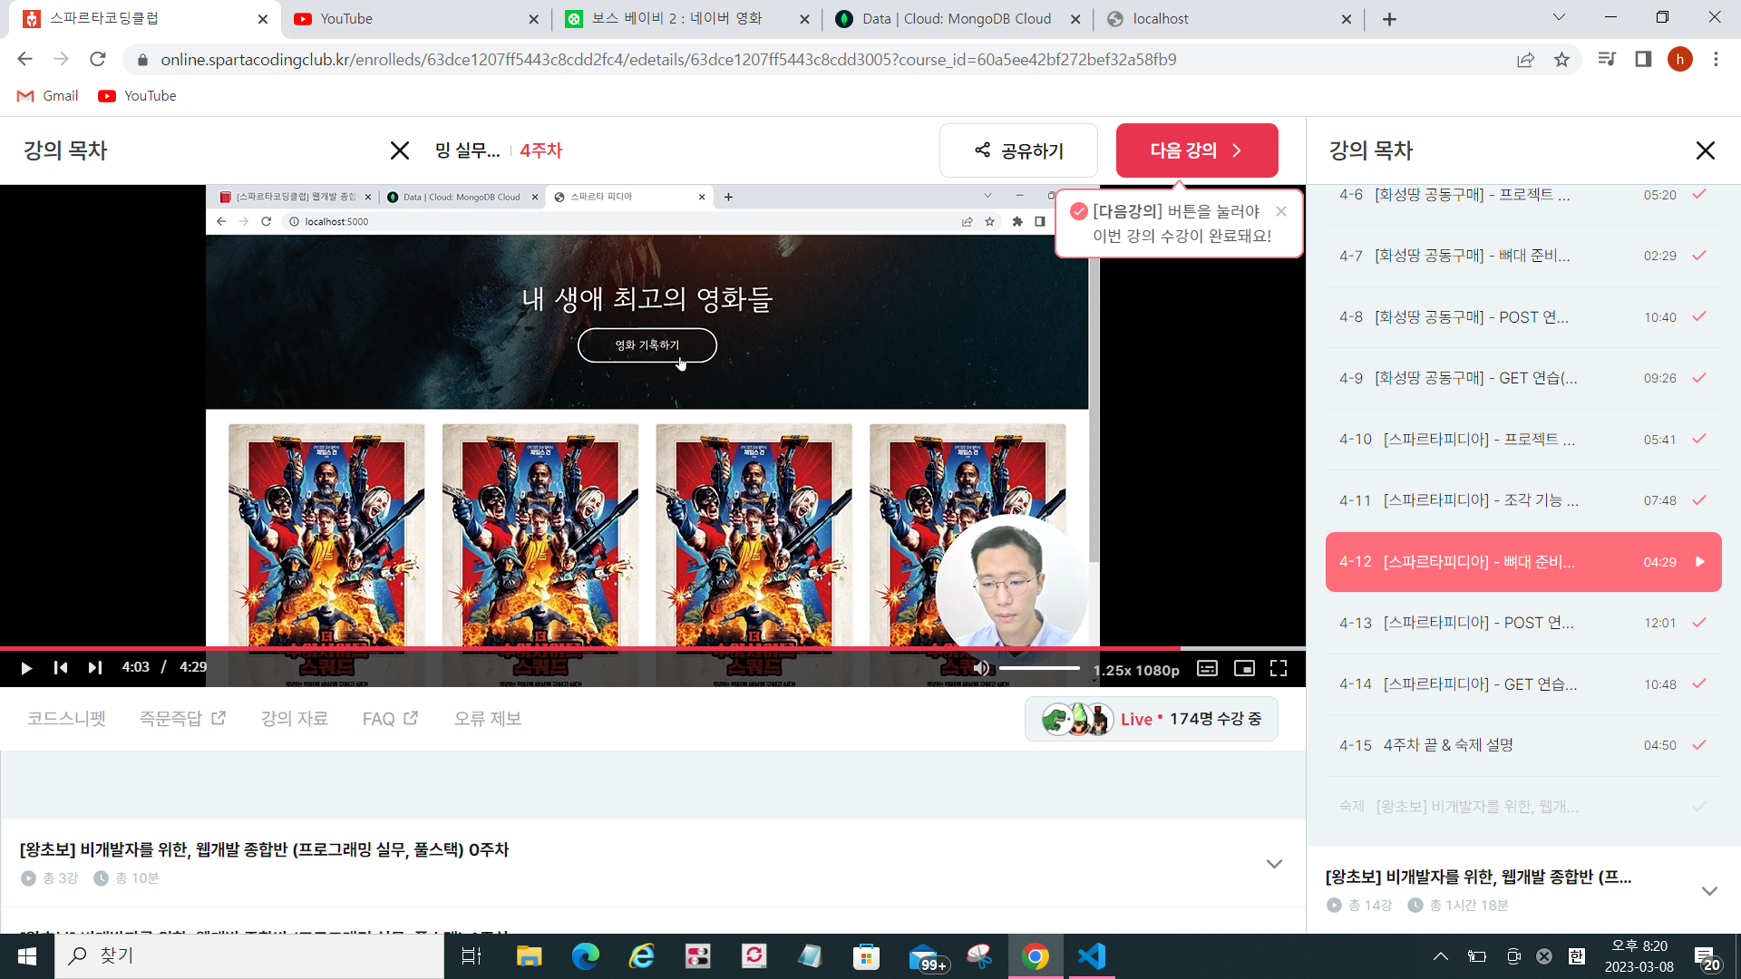
Task: Open Chrome tab search dropdown
Action: pyautogui.click(x=1559, y=17)
